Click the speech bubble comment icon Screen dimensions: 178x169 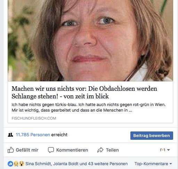pyautogui.click(x=51, y=150)
